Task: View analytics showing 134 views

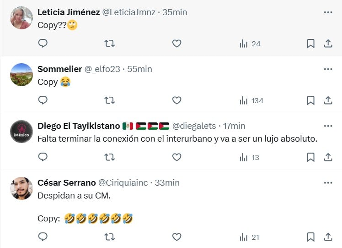Action: pyautogui.click(x=251, y=100)
